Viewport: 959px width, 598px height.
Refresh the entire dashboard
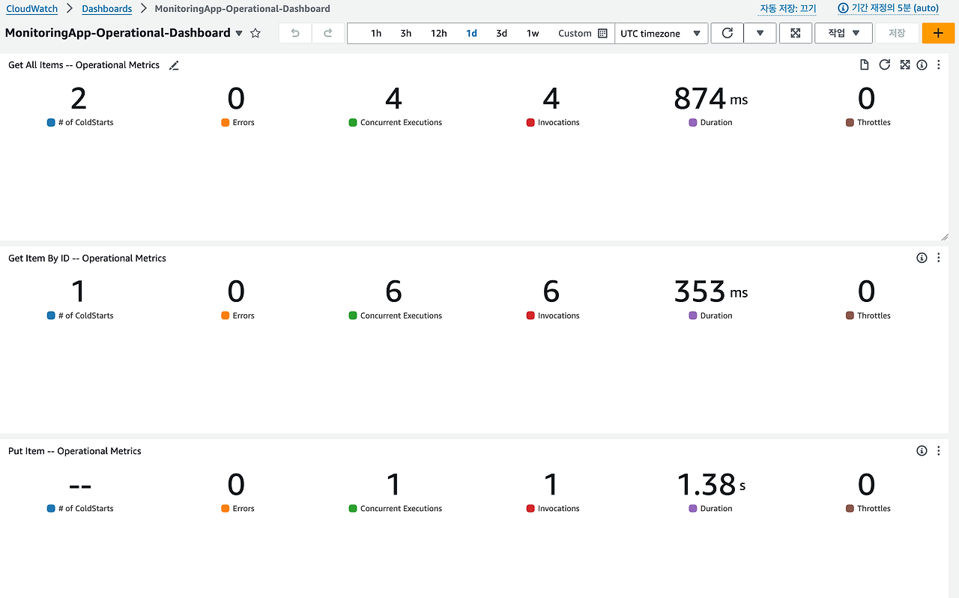pos(727,33)
